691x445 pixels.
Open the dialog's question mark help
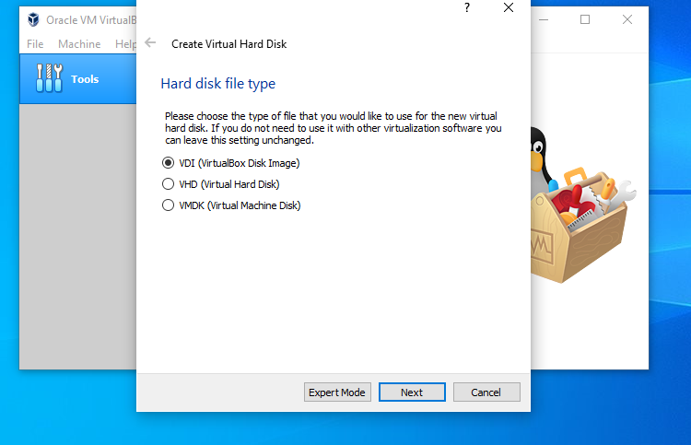[467, 7]
